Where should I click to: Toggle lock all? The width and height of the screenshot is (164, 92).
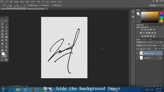click(x=149, y=49)
